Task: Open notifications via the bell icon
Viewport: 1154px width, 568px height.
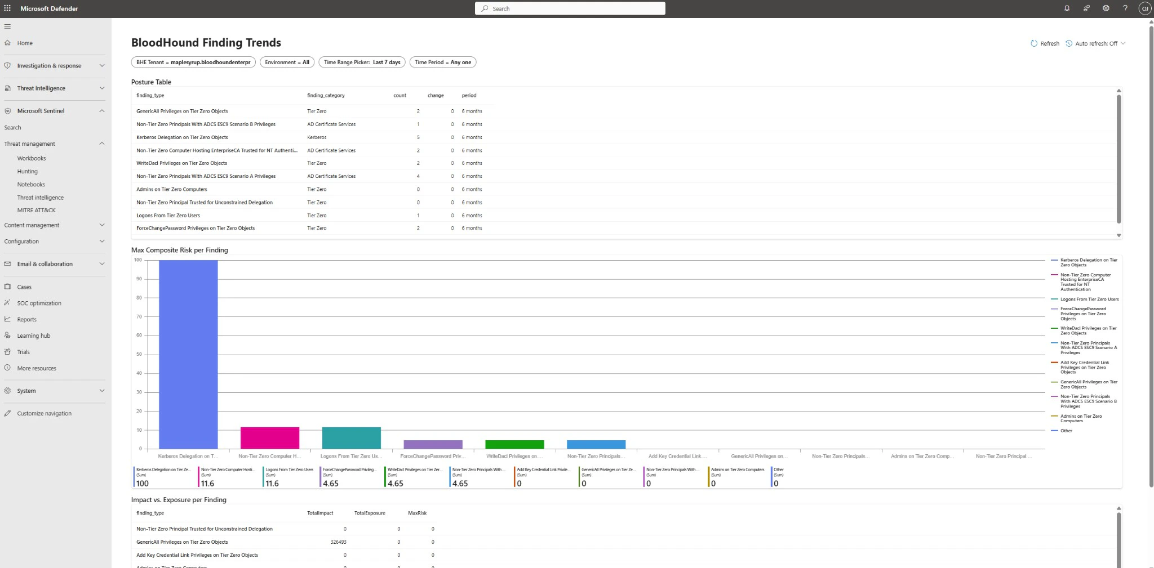Action: tap(1066, 8)
